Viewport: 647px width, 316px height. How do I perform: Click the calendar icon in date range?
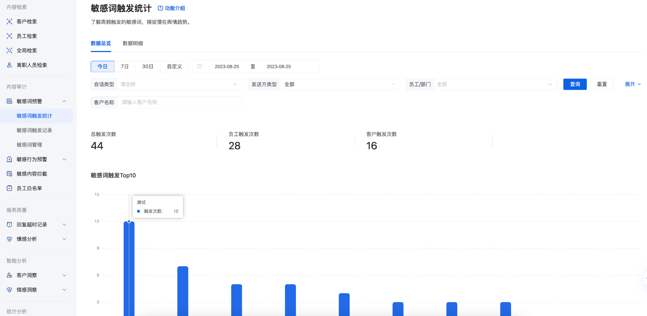point(199,66)
